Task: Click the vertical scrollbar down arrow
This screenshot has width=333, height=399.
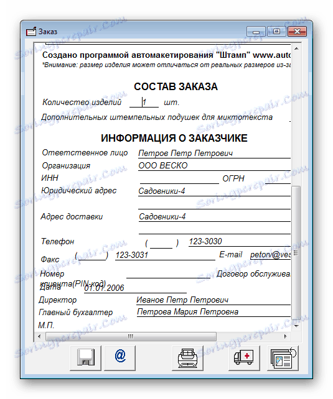Action: coord(296,326)
